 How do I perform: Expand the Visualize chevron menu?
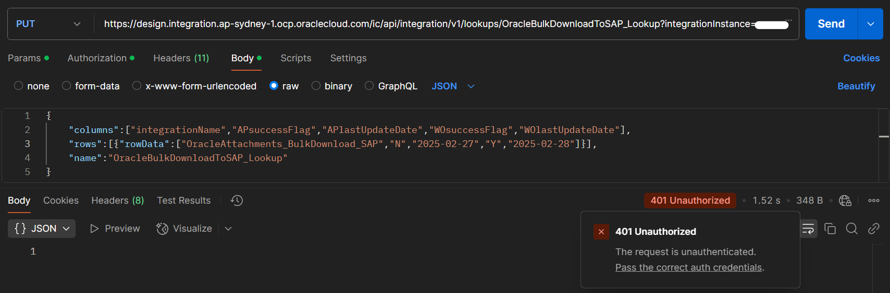[x=228, y=229]
